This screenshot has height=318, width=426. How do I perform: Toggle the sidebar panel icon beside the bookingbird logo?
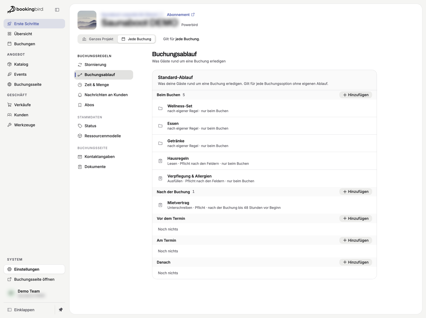(x=57, y=10)
